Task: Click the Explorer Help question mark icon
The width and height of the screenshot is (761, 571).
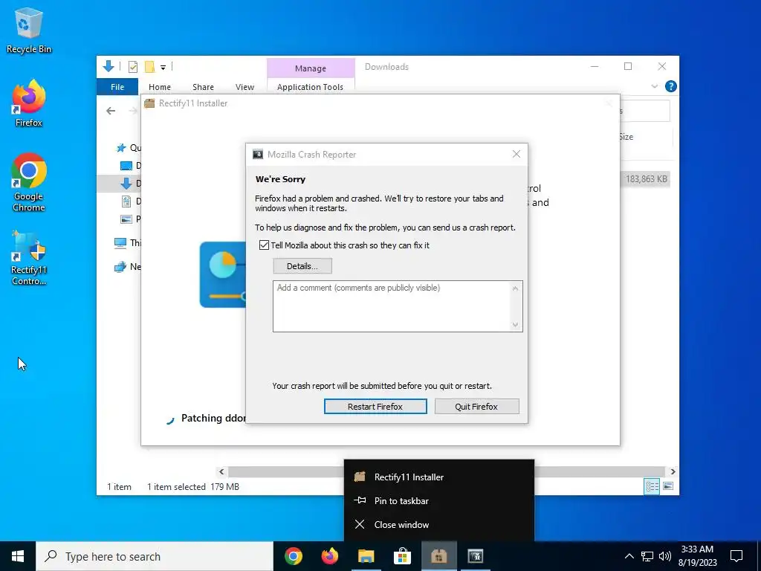Action: click(x=671, y=86)
